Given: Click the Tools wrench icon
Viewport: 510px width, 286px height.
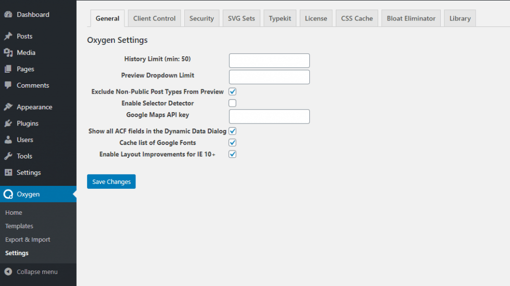Looking at the screenshot, I should click(8, 156).
